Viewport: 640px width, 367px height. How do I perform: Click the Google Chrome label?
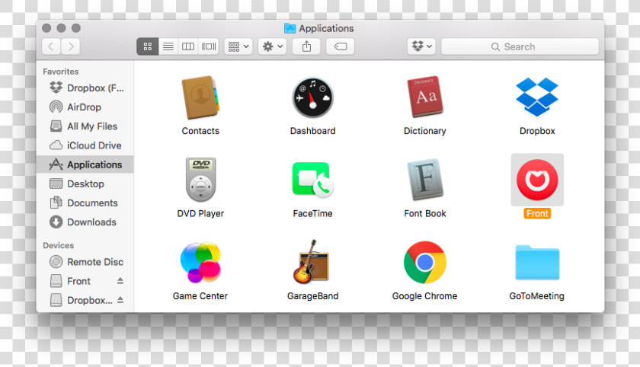click(x=424, y=296)
